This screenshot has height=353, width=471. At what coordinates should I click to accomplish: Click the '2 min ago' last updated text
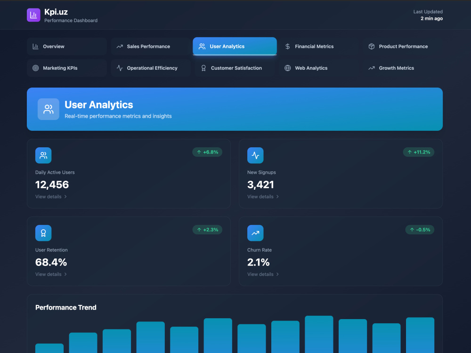(431, 19)
